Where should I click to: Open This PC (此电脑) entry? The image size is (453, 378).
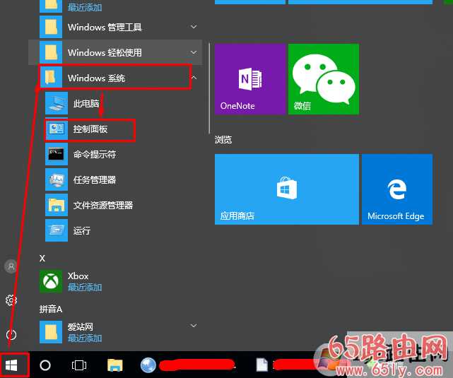coord(86,104)
